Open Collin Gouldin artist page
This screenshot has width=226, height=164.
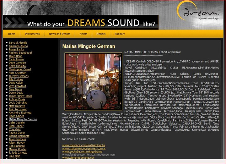point(17,123)
